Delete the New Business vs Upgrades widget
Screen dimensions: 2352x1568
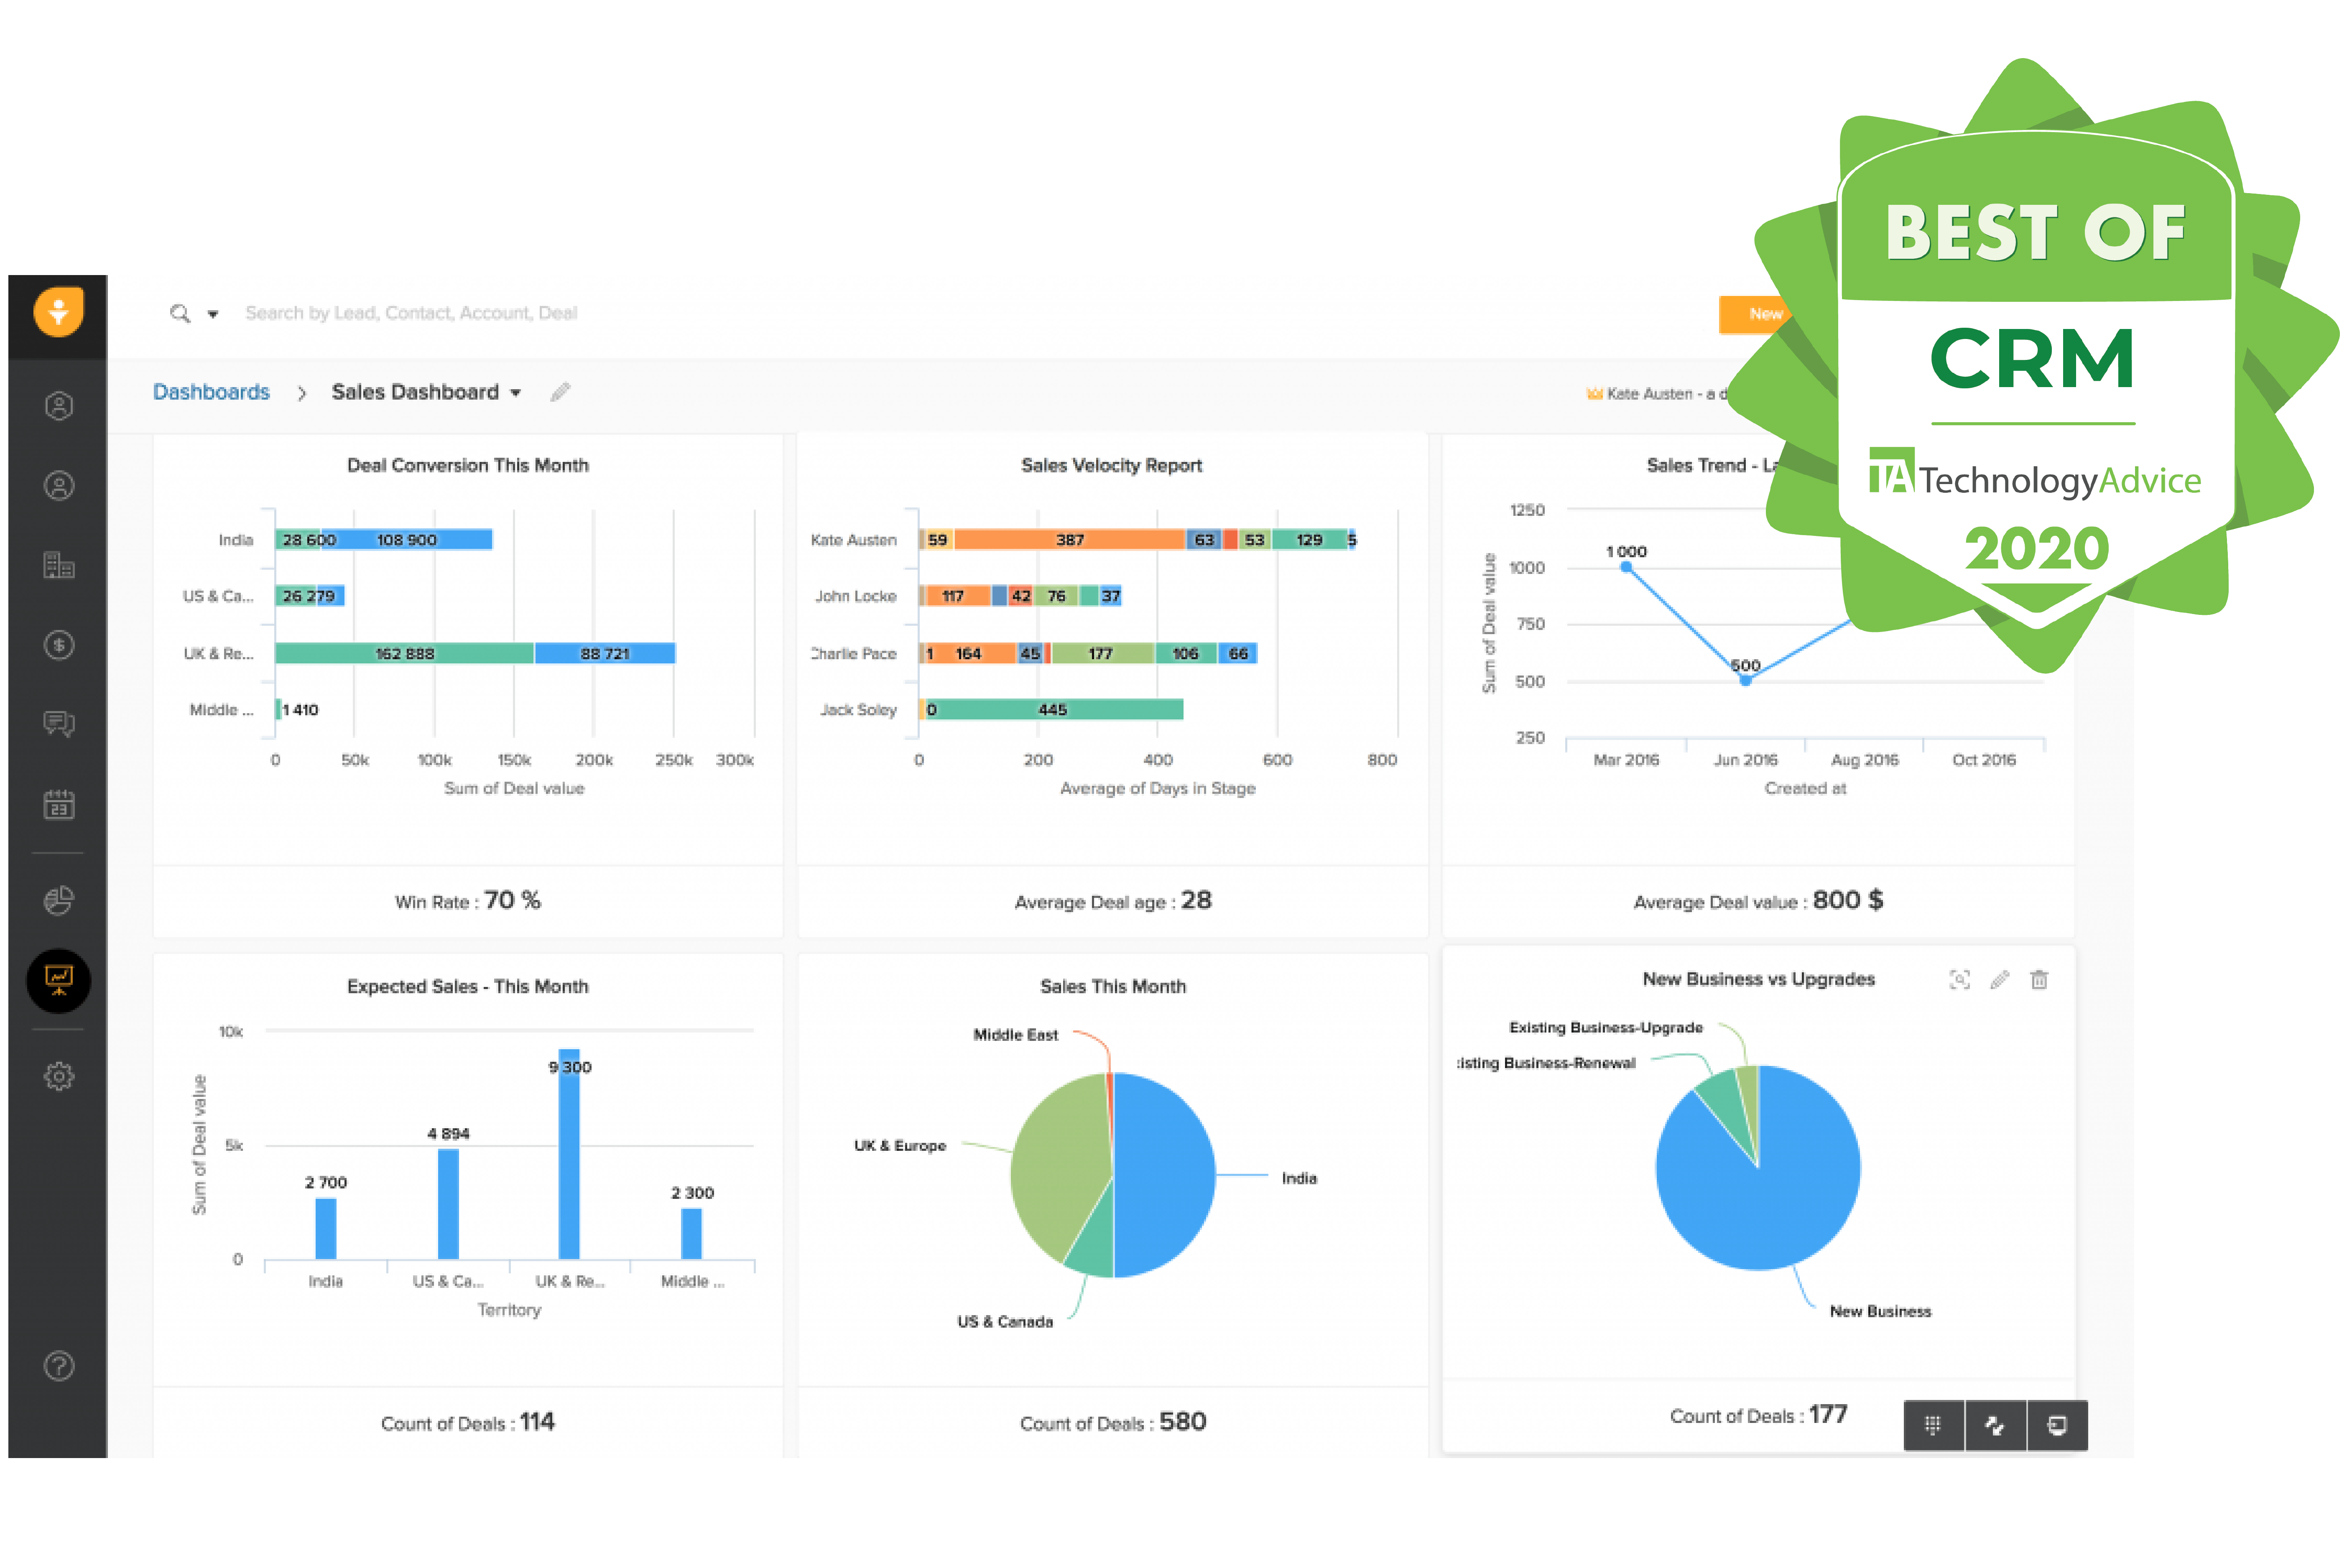click(x=2039, y=980)
